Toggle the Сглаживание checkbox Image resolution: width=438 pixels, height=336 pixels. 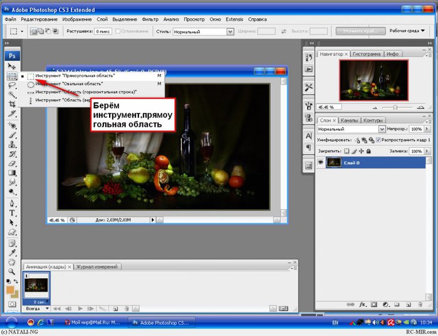118,31
